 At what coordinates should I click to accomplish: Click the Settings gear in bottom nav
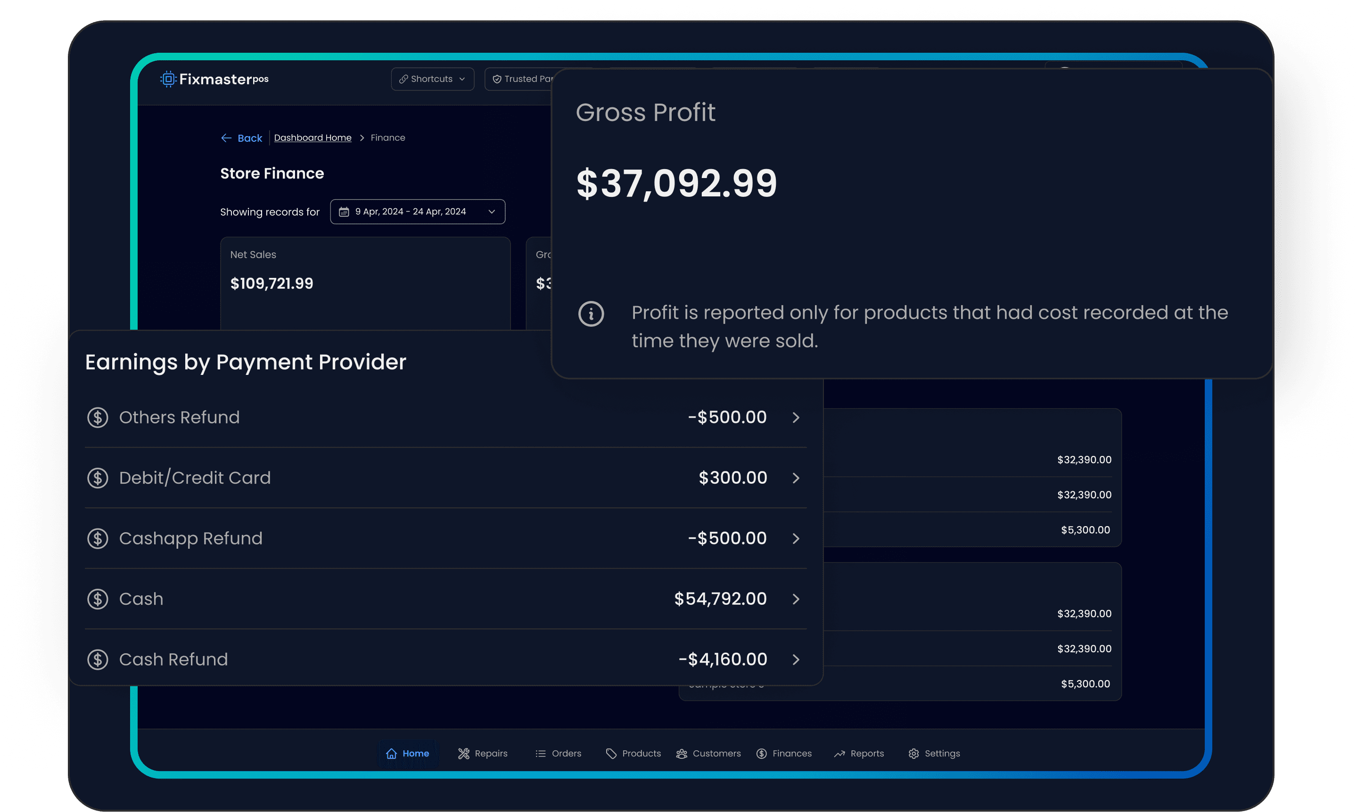point(913,754)
